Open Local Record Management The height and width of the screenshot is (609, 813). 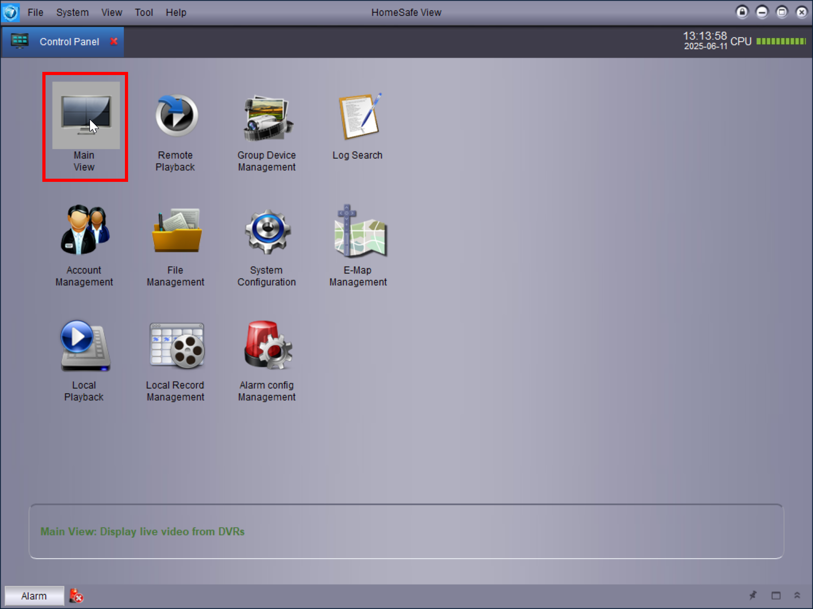176,346
